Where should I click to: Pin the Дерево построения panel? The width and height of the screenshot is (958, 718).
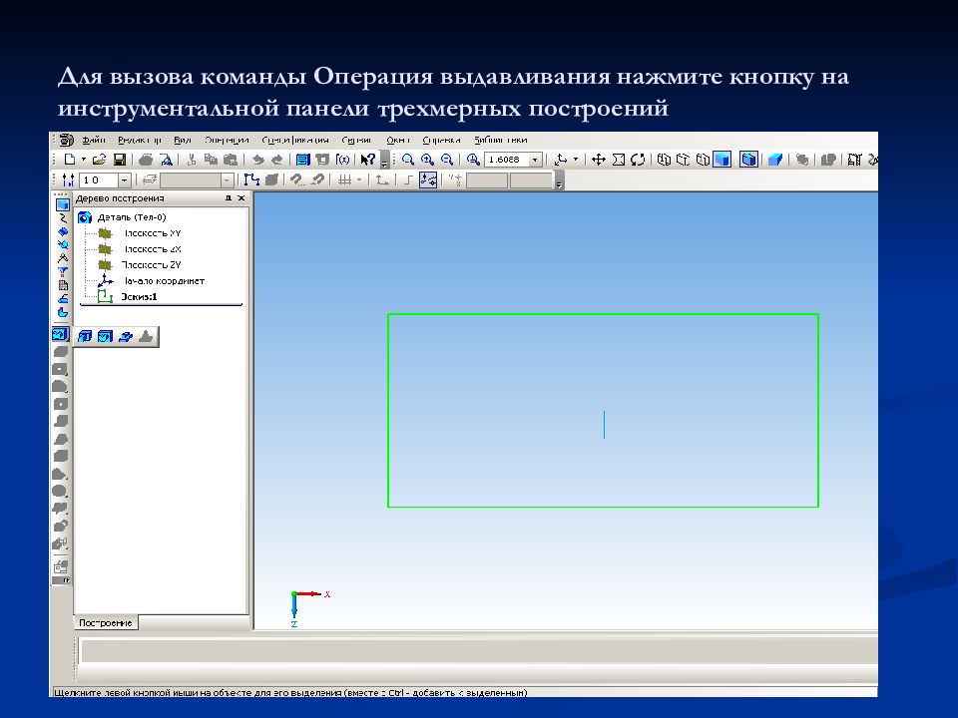[x=229, y=197]
